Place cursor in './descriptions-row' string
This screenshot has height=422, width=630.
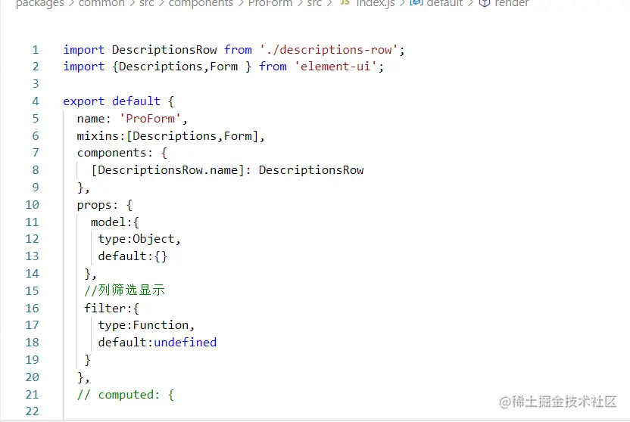pos(329,50)
